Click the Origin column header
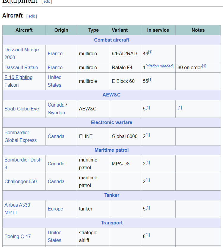Image resolution: width=223 pixels, height=247 pixels. pos(61,30)
